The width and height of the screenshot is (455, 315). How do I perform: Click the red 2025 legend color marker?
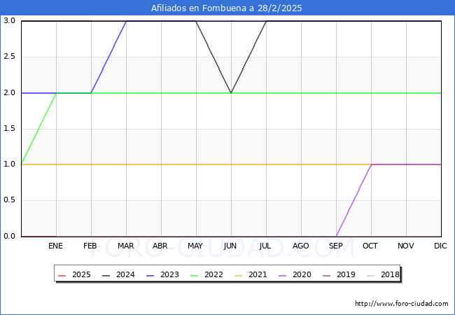[x=62, y=275]
